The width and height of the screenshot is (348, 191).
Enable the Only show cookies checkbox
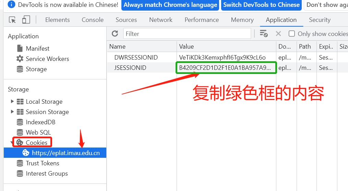[292, 34]
